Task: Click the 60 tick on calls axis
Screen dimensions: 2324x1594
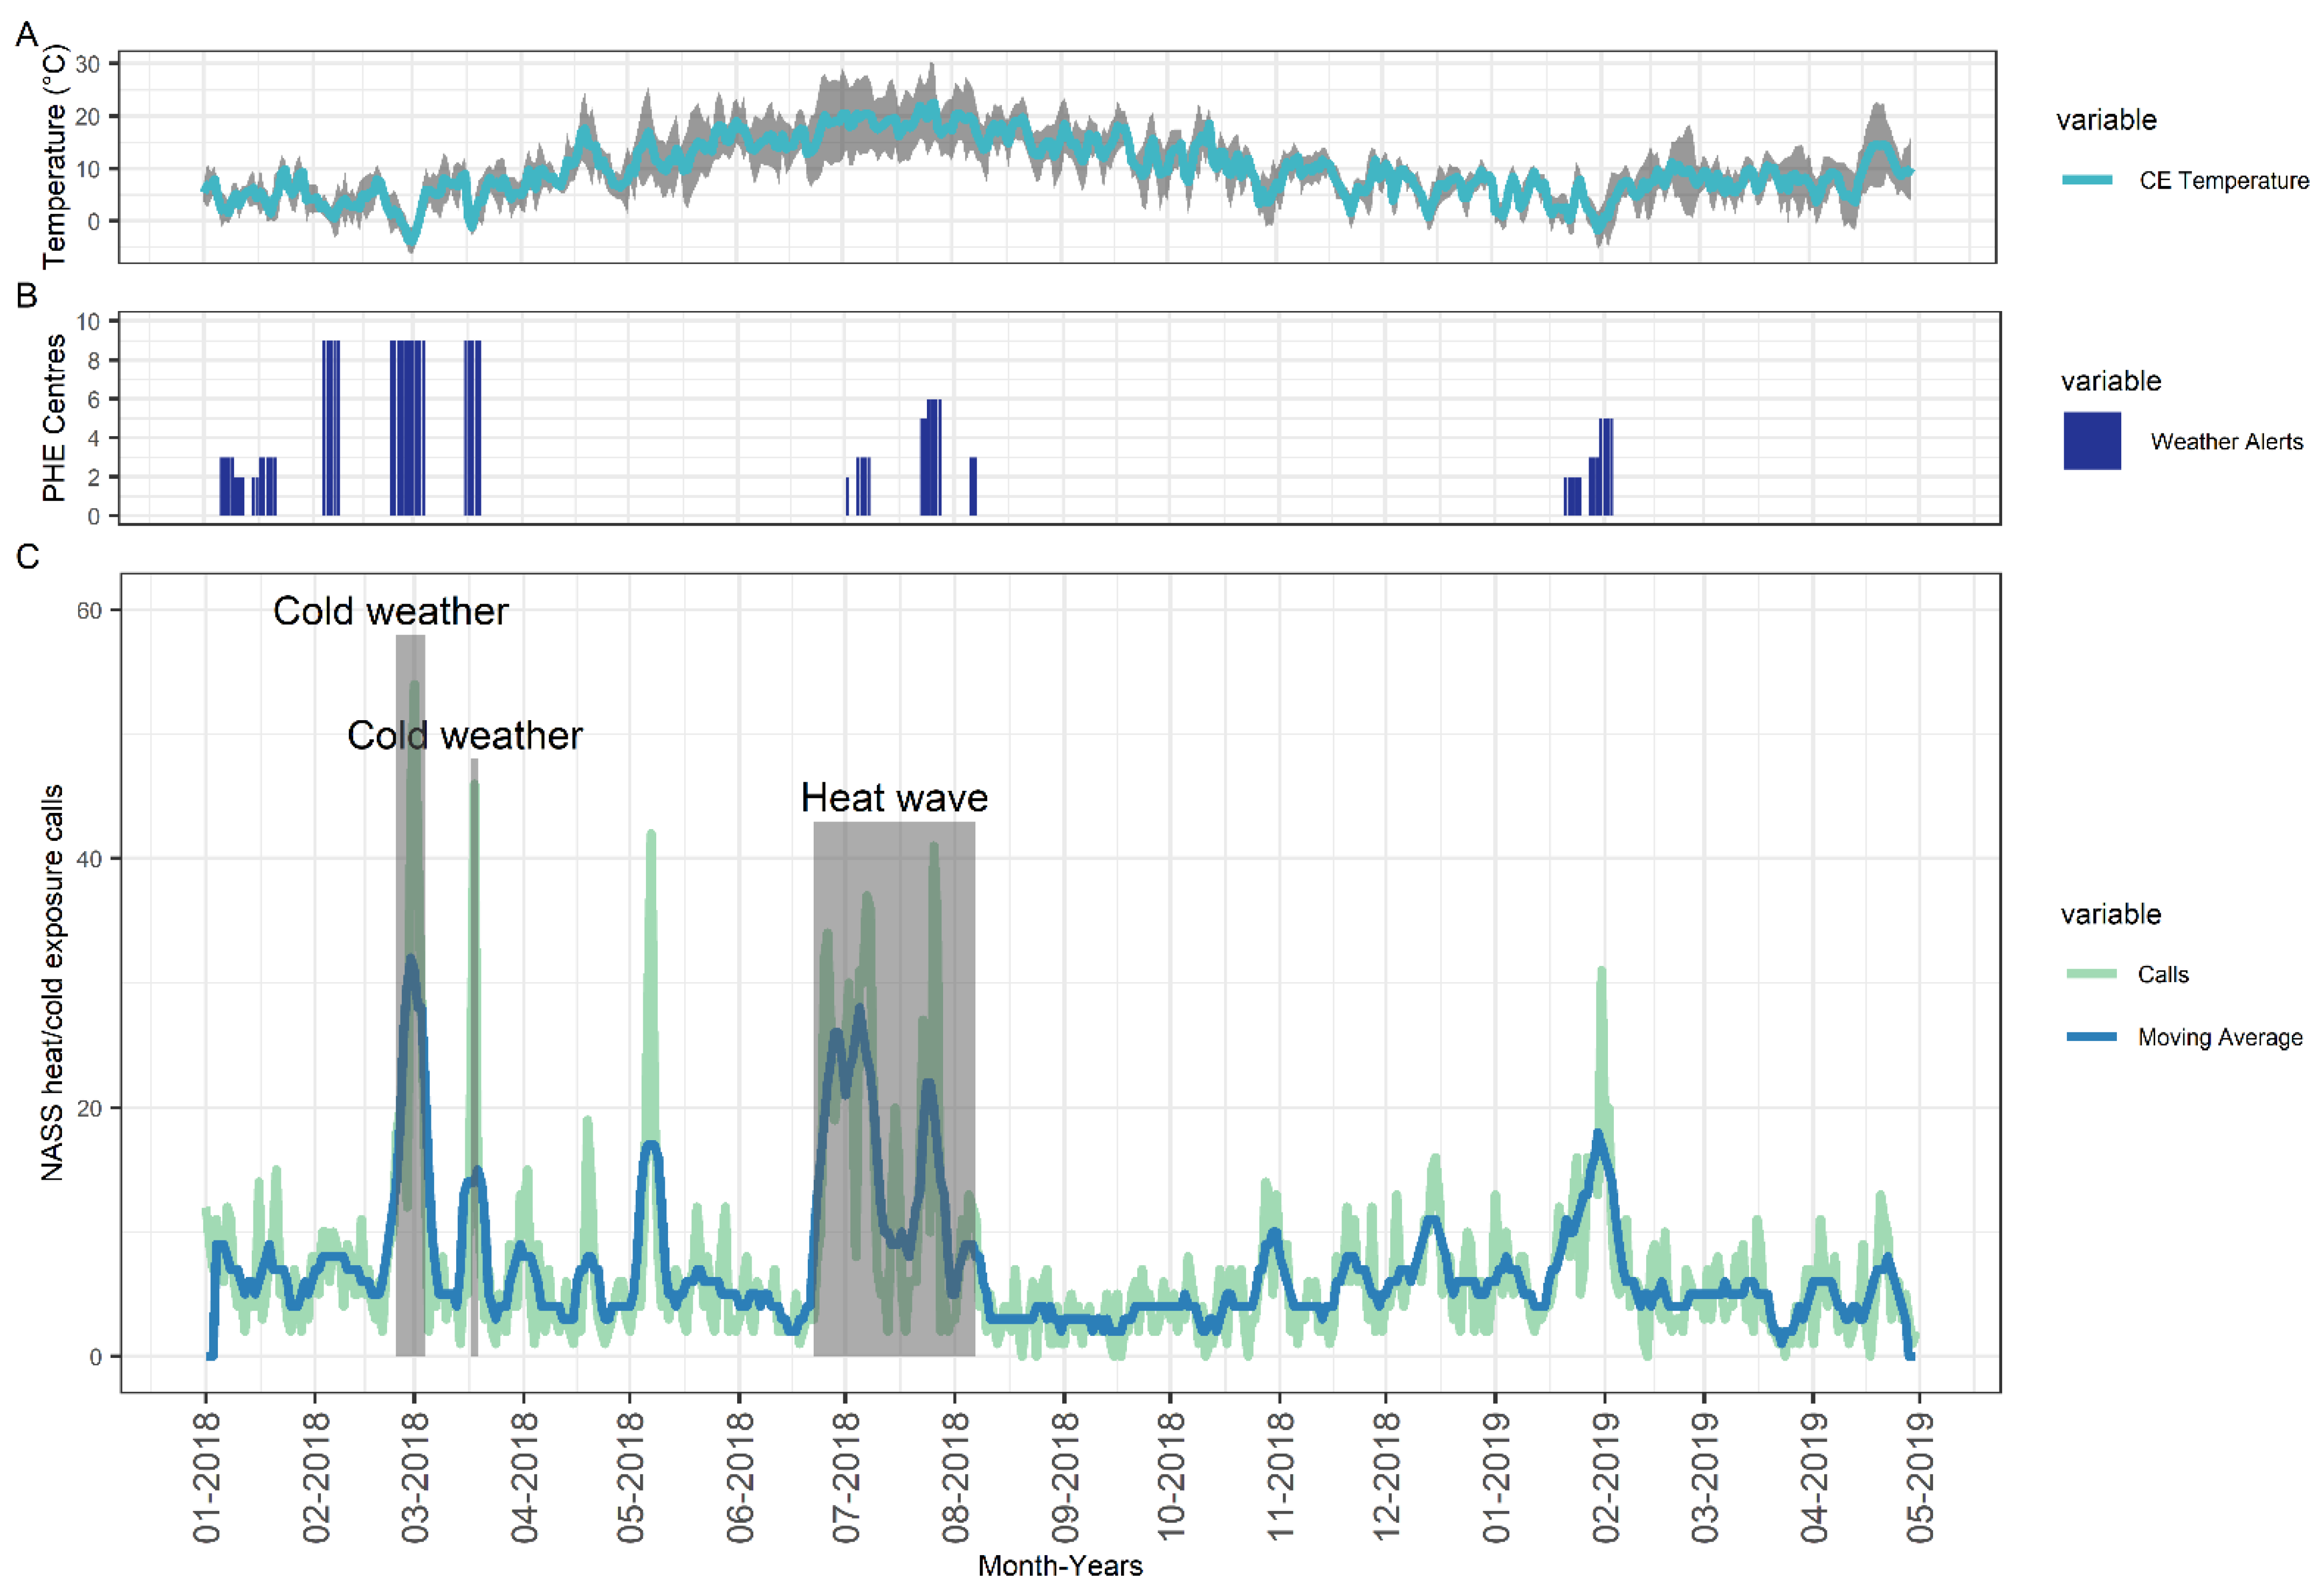Action: 89,610
